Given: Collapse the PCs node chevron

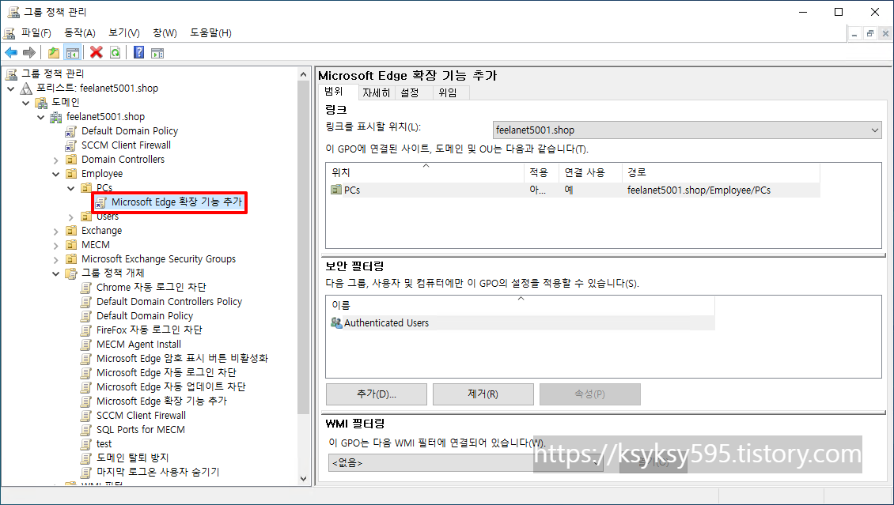Looking at the screenshot, I should pyautogui.click(x=70, y=188).
